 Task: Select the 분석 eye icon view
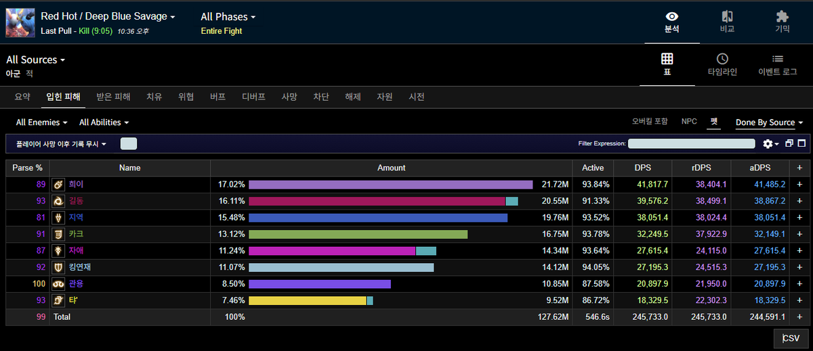tap(671, 22)
